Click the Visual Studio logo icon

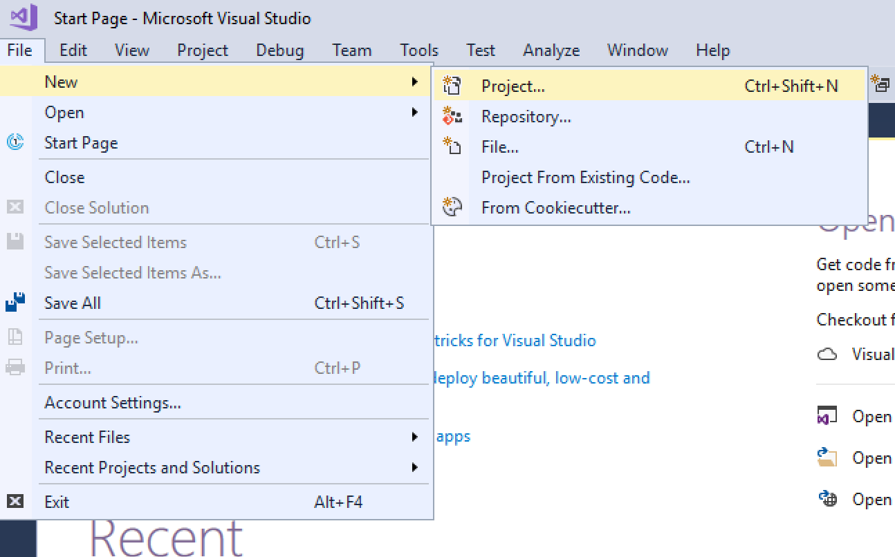[x=23, y=17]
